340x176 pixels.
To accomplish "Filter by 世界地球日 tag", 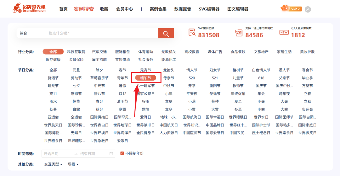I will click(122, 125).
